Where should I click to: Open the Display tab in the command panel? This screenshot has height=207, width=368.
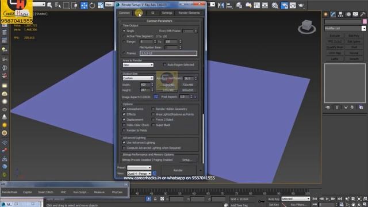pos(355,14)
